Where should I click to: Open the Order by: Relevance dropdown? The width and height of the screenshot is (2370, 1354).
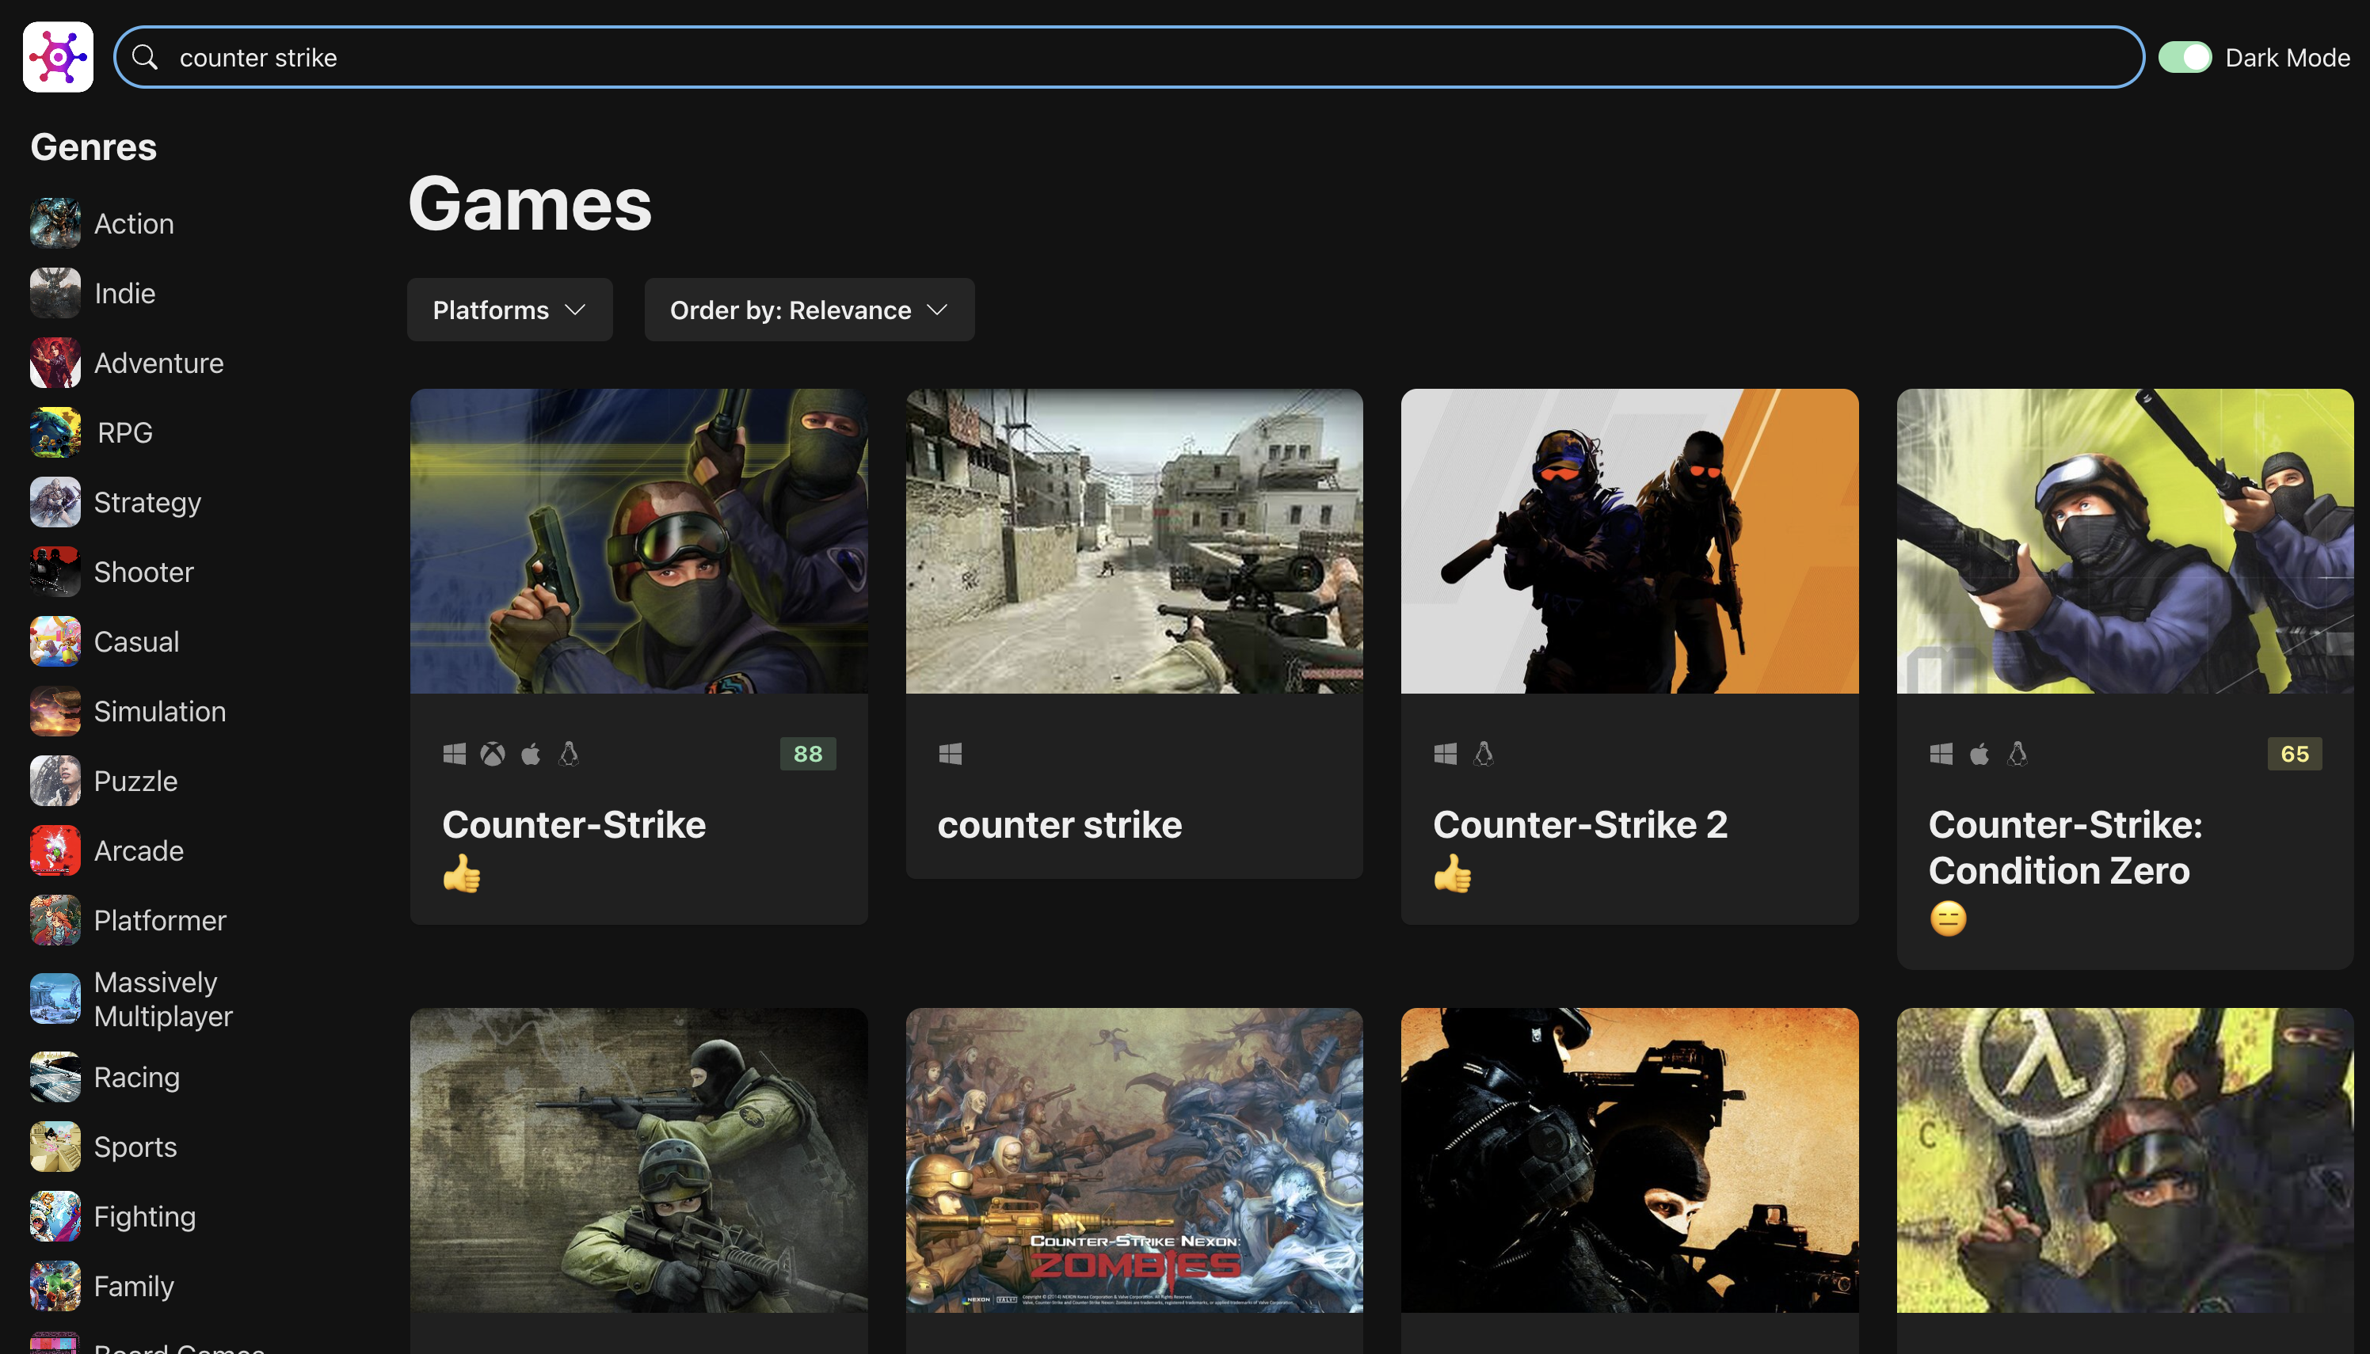(x=810, y=310)
